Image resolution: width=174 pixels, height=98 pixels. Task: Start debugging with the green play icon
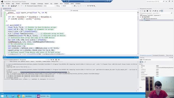(26, 6)
